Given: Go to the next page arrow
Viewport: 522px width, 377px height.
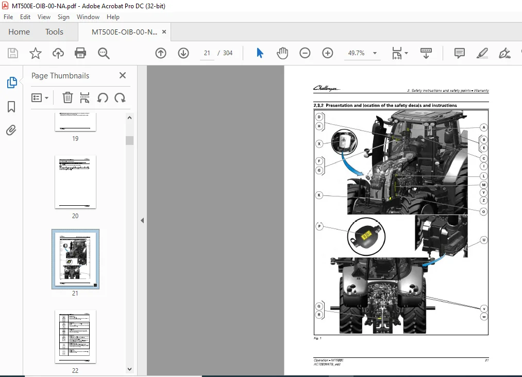Looking at the screenshot, I should 183,53.
